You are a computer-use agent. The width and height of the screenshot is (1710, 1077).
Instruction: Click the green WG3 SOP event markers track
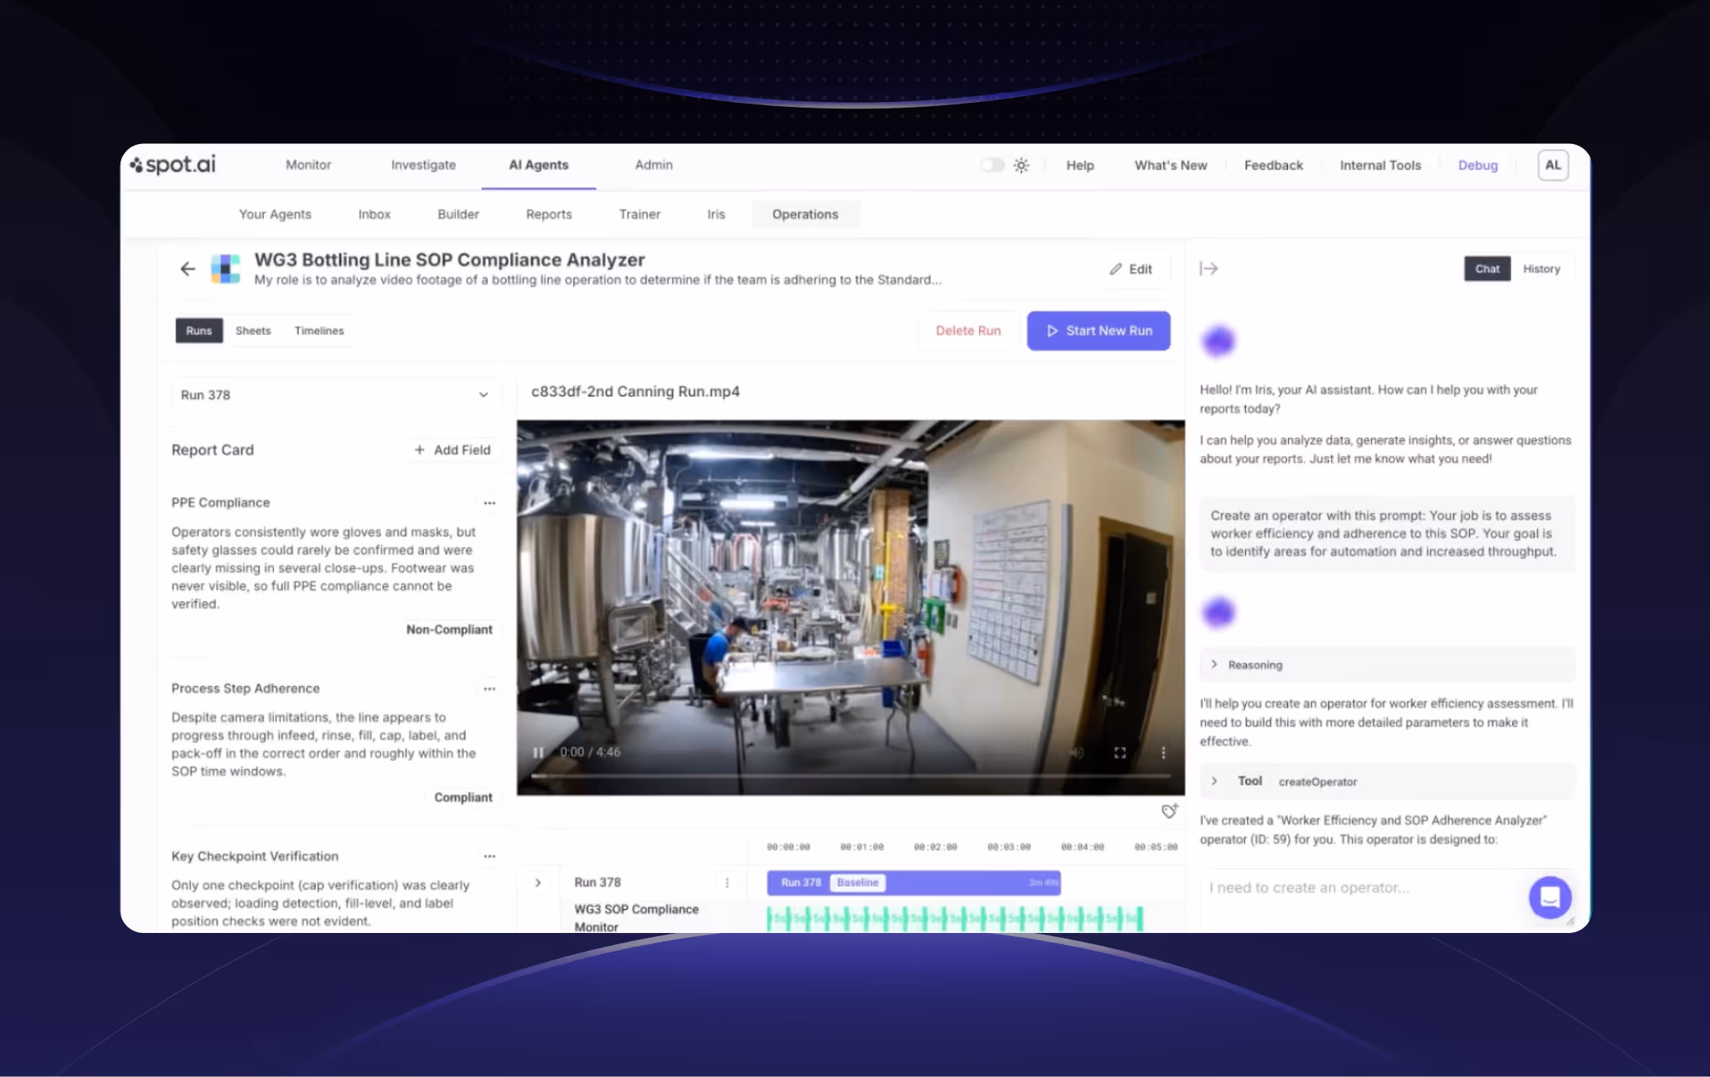click(x=955, y=919)
